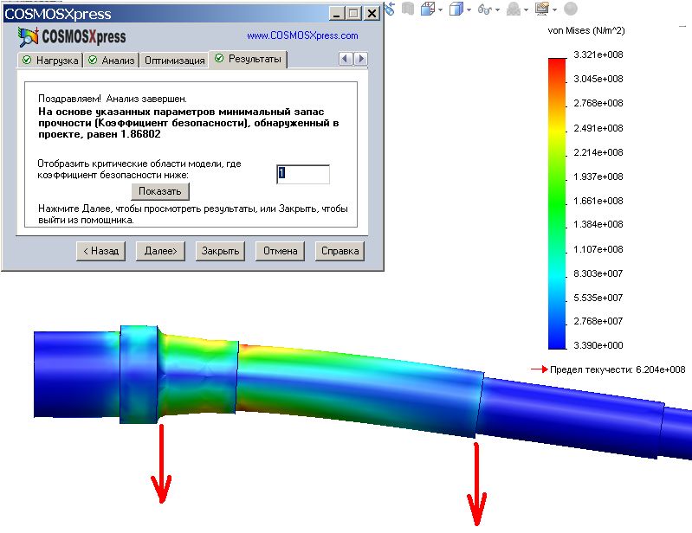Click the Previous View icon
This screenshot has height=533, width=692.
point(390,9)
